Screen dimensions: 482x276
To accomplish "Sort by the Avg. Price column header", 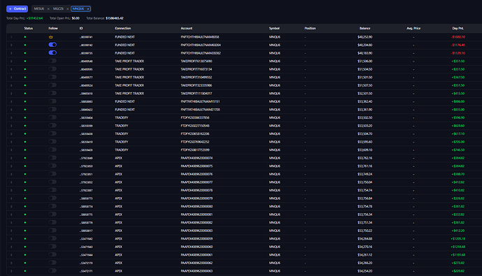I will click(414, 28).
